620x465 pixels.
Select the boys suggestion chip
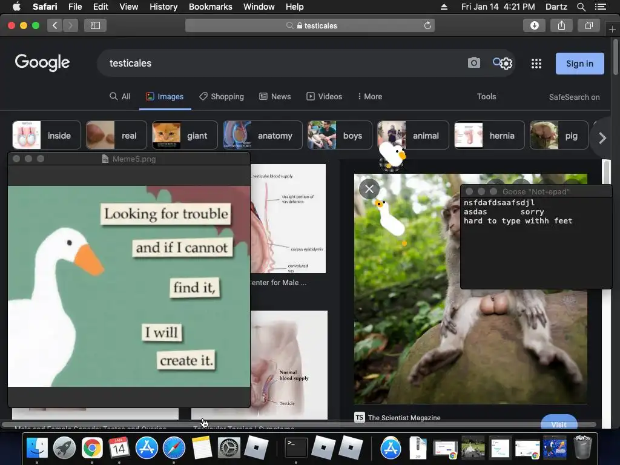click(340, 135)
